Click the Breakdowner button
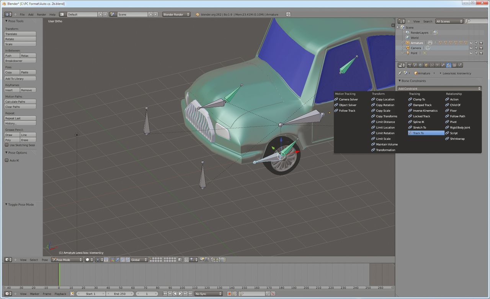Viewport: 490px width, 299px height. [20, 61]
